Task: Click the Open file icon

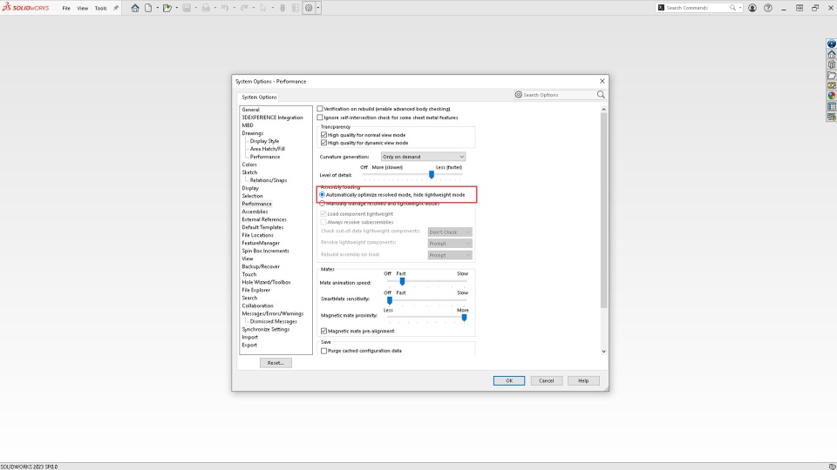Action: coord(167,8)
